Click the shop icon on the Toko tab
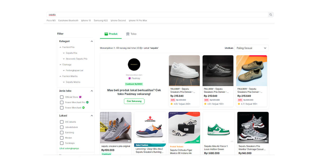 point(127,34)
